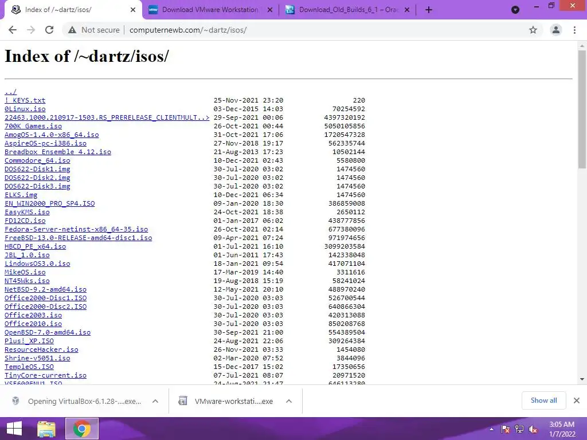Open the !_KEYS.txt file link
Screen dimensions: 587x440
25,100
